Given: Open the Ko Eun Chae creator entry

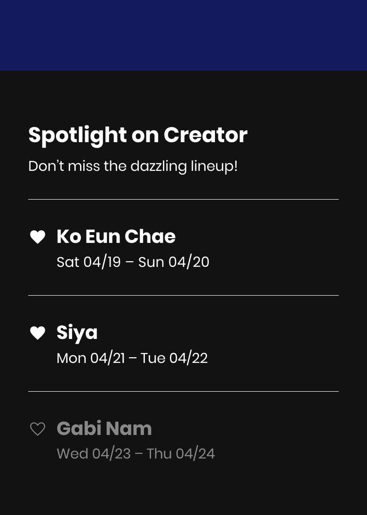Looking at the screenshot, I should 116,236.
